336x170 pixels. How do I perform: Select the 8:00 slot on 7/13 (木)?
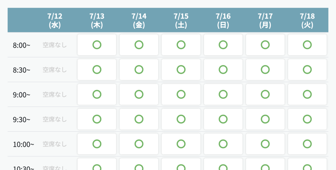click(x=97, y=45)
